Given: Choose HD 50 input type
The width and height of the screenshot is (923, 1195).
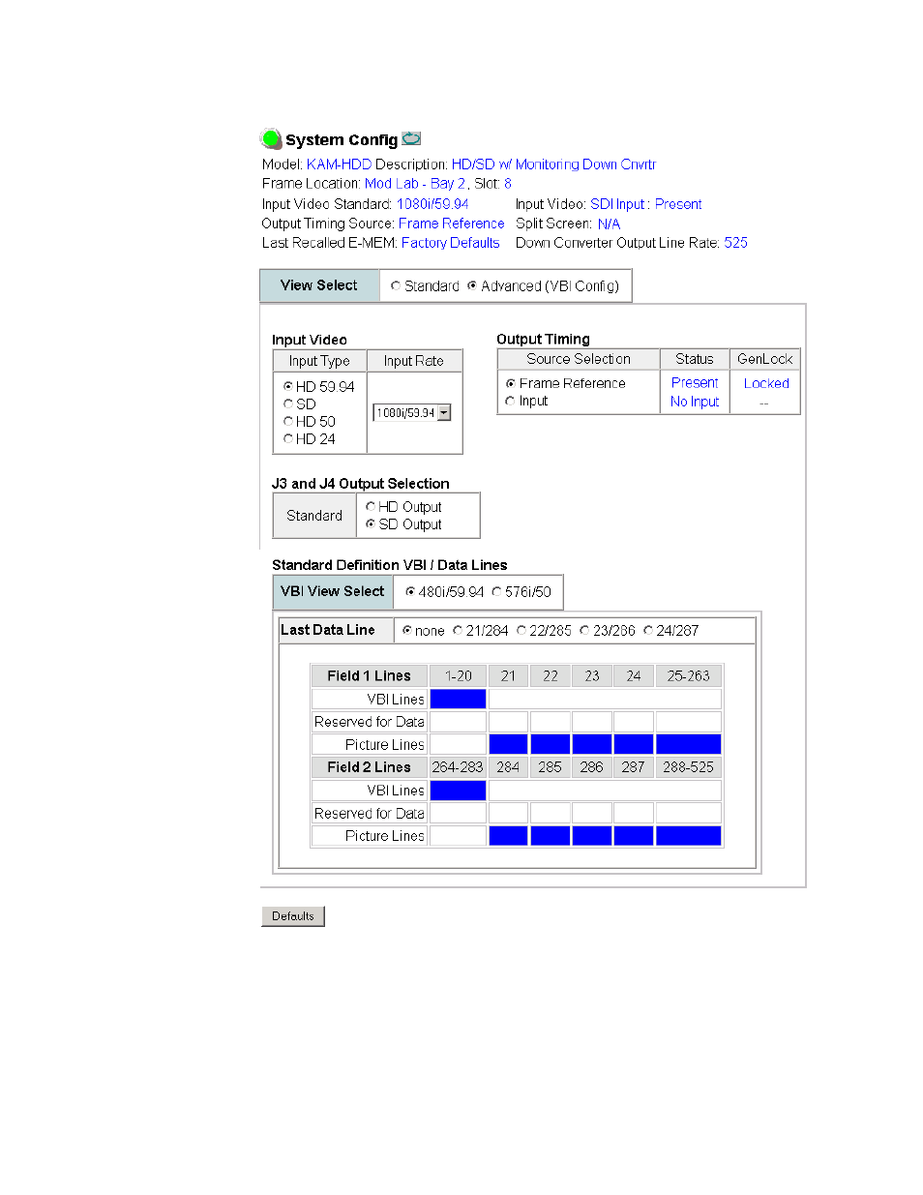Looking at the screenshot, I should click(x=288, y=421).
